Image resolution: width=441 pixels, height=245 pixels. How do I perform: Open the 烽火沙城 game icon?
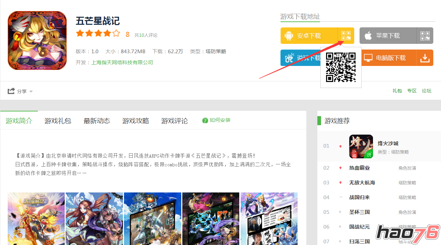click(361, 147)
